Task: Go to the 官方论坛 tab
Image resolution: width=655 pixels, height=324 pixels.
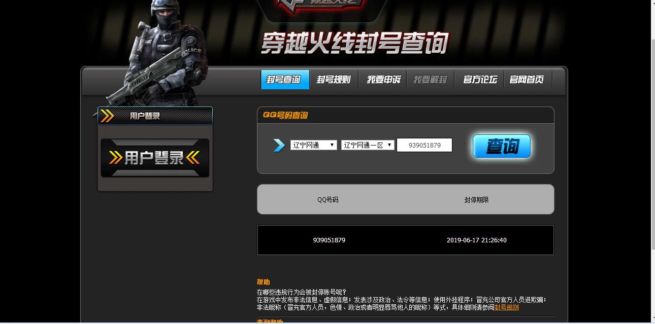Action: [479, 80]
